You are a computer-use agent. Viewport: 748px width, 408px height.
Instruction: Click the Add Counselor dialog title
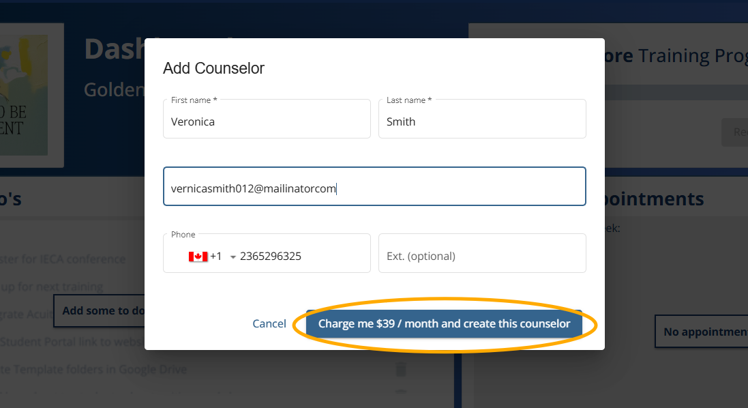[213, 68]
